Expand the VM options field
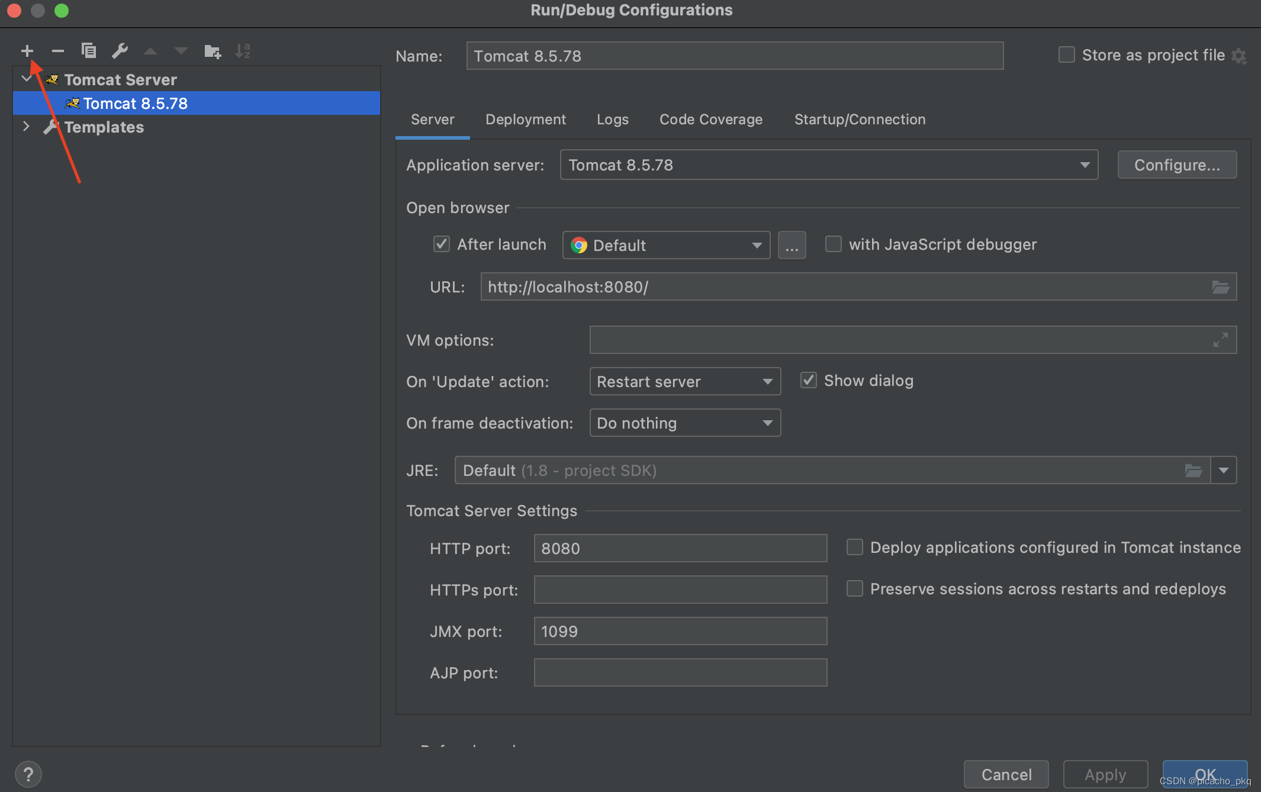This screenshot has width=1261, height=792. pyautogui.click(x=1220, y=340)
